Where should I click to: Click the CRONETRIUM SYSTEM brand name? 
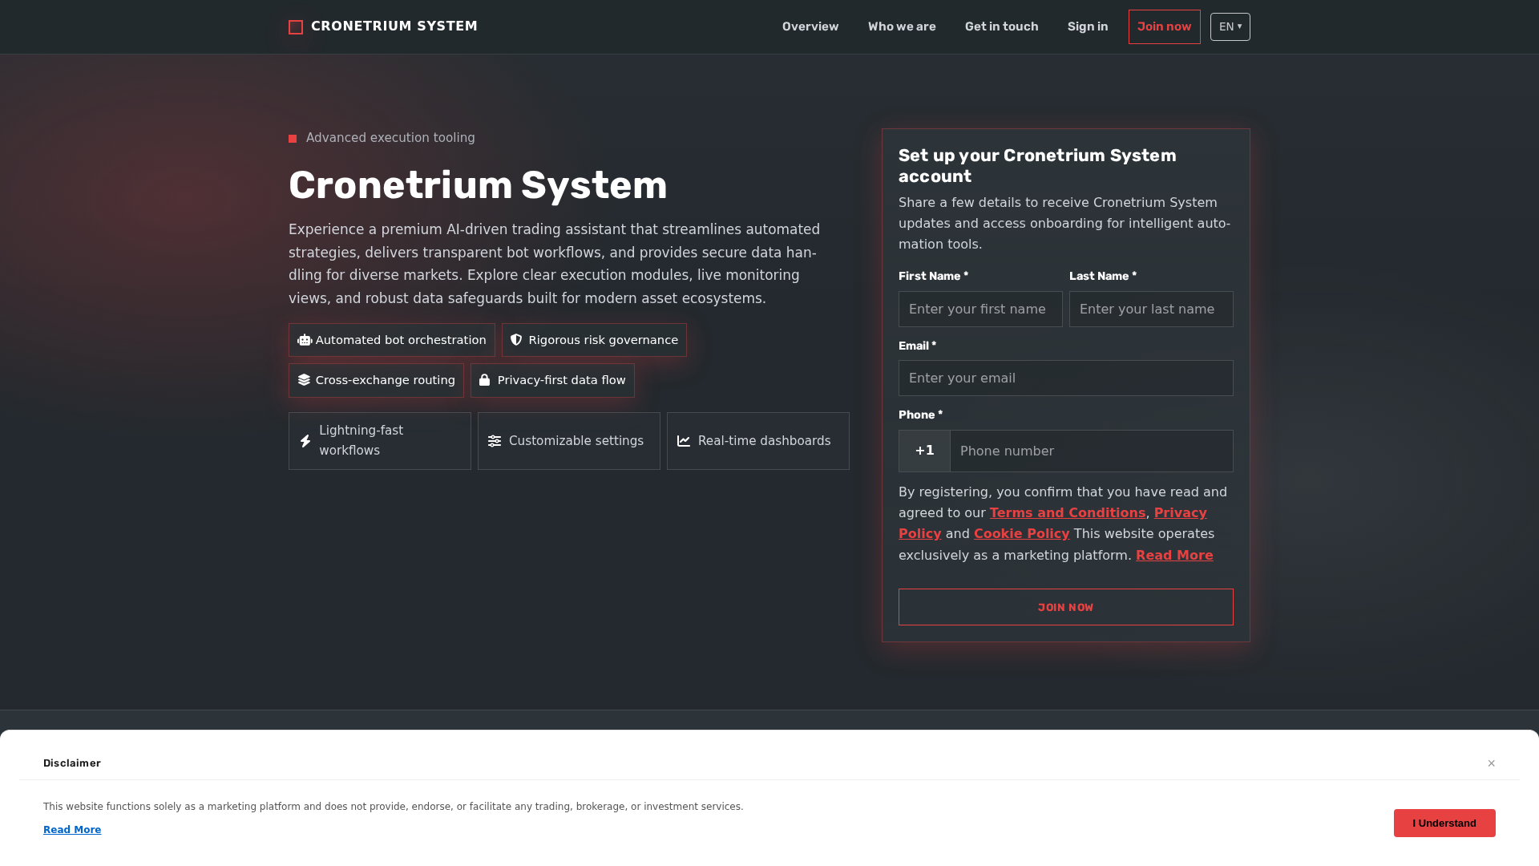point(394,26)
